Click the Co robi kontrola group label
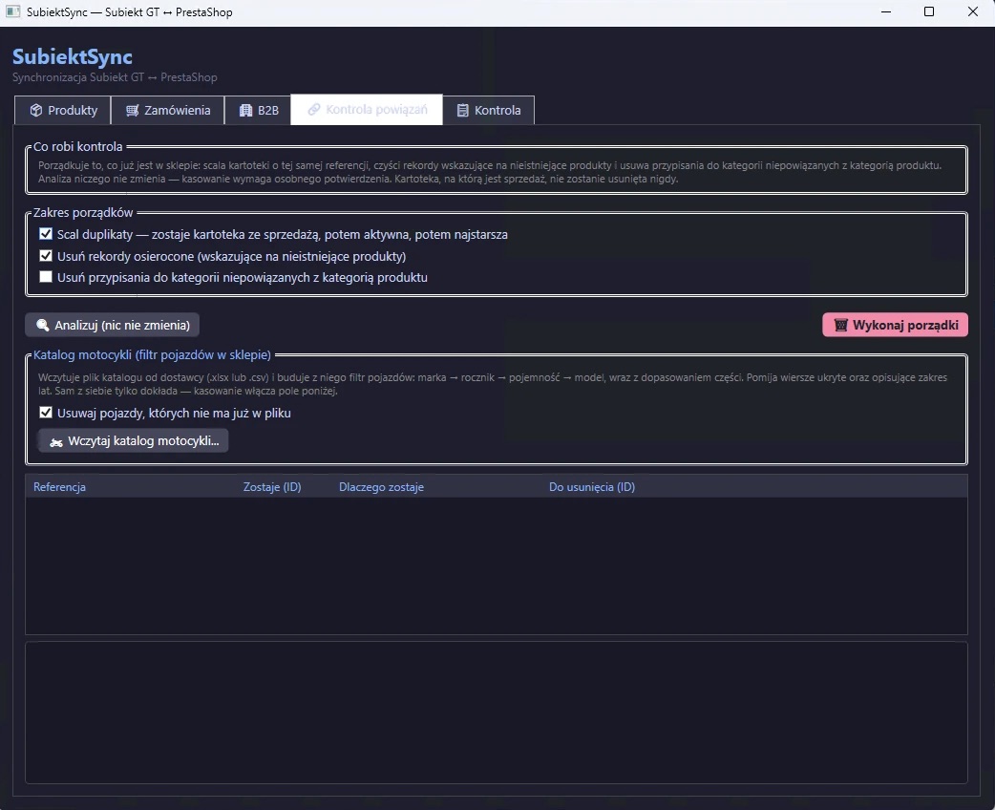The height and width of the screenshot is (810, 995). pyautogui.click(x=78, y=147)
